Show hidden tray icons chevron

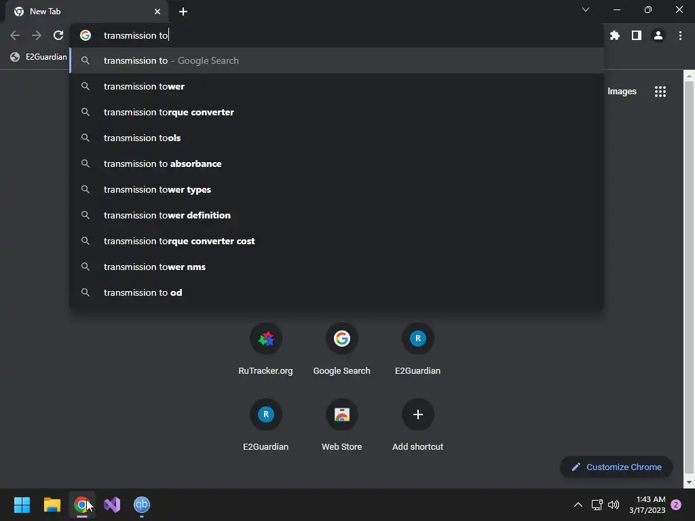point(578,505)
